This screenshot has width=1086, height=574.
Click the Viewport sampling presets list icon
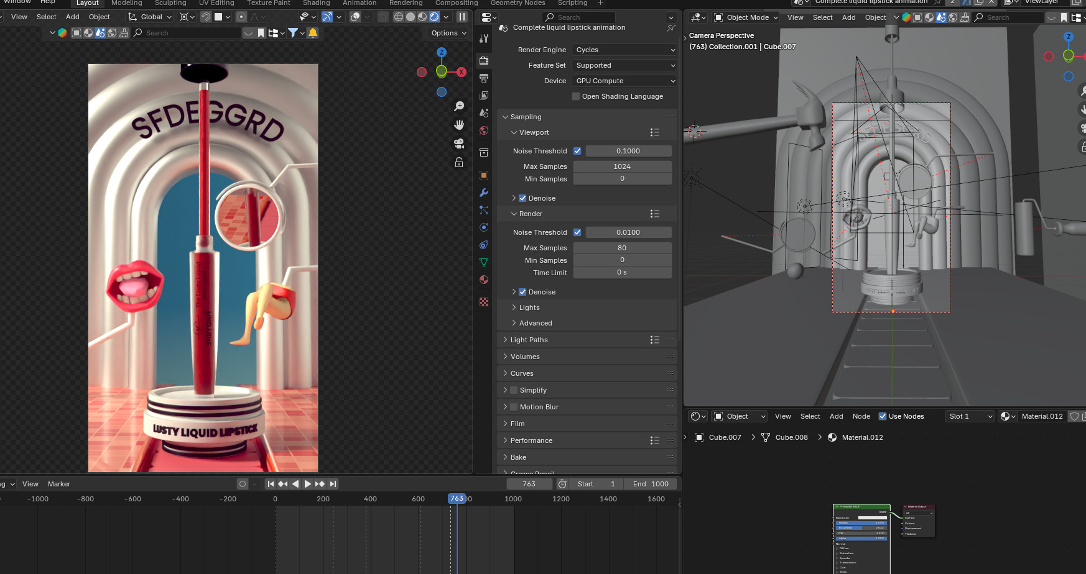click(654, 132)
